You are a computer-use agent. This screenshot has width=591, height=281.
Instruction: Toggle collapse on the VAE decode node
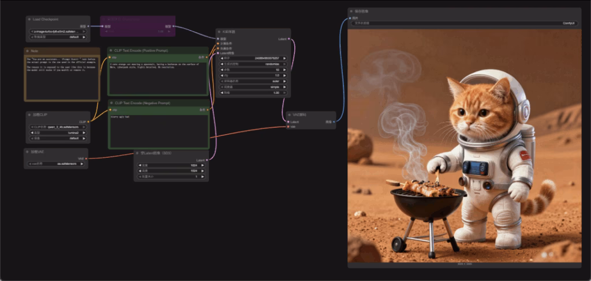tap(289, 115)
